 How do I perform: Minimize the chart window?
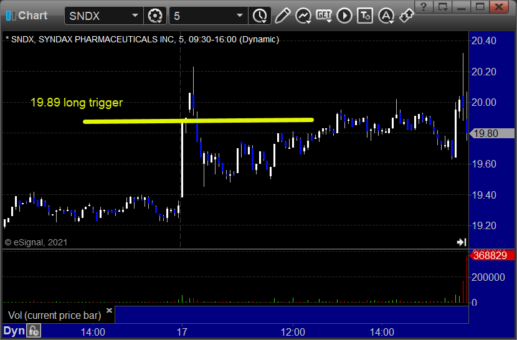pos(462,7)
